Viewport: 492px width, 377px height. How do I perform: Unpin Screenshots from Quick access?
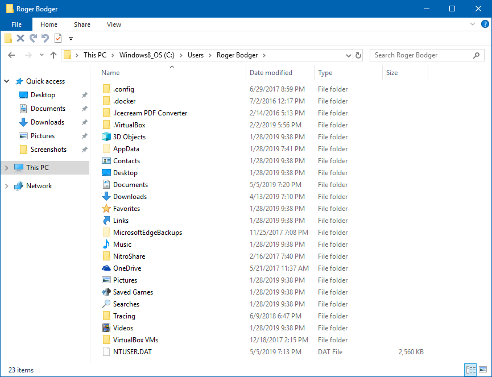[85, 150]
